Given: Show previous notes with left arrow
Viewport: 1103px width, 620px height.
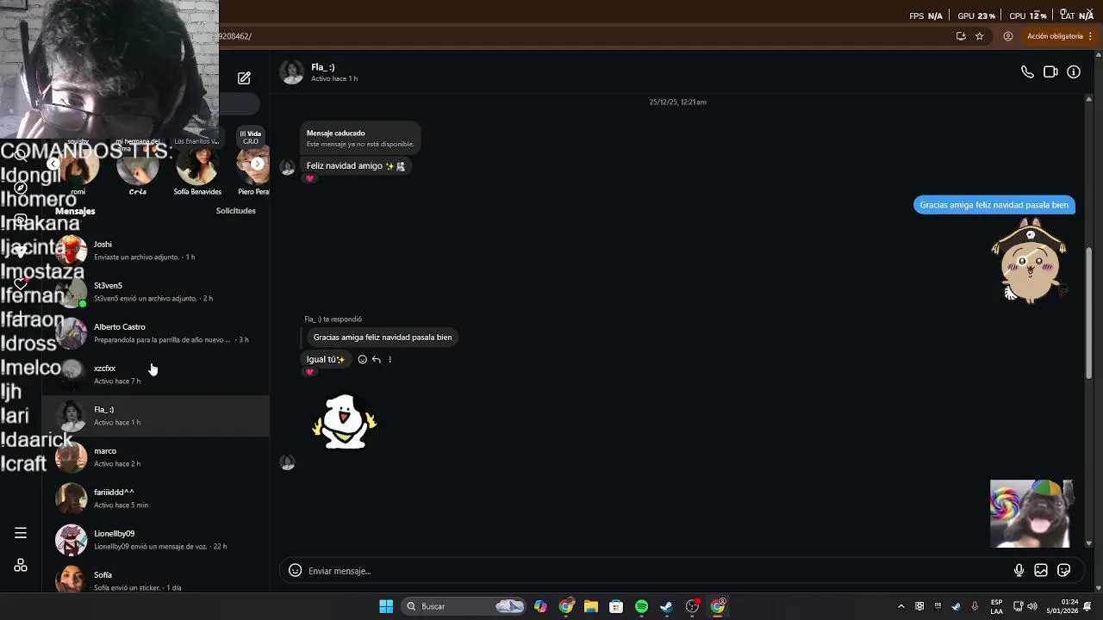Looking at the screenshot, I should (53, 164).
